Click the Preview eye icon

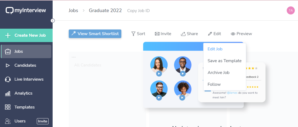click(233, 34)
